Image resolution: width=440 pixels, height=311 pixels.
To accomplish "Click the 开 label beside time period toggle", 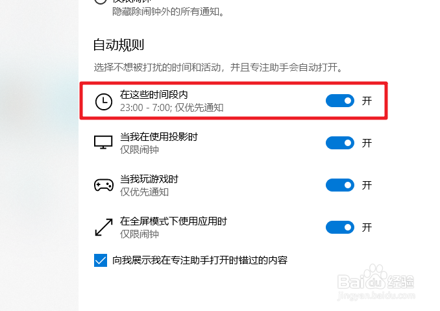I will point(367,101).
